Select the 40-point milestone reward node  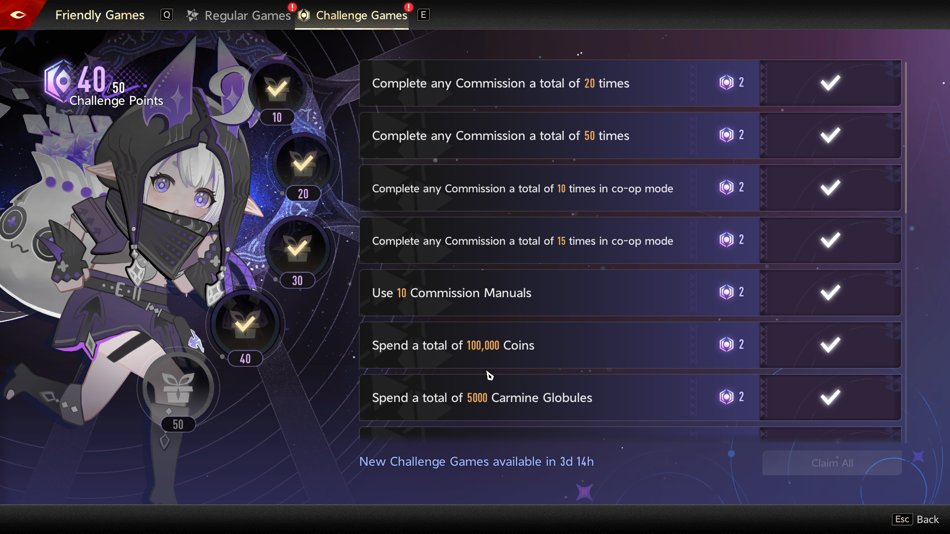tap(245, 324)
